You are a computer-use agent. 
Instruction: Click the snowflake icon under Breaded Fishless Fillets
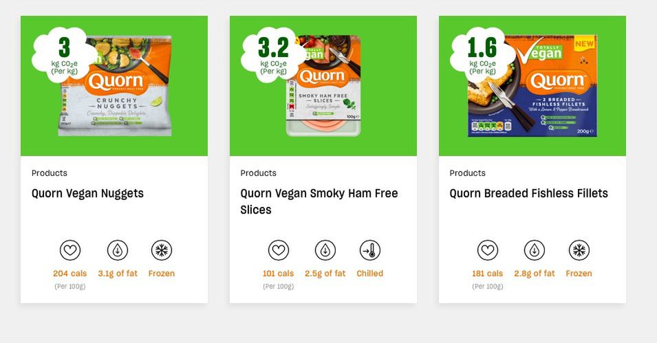(579, 250)
